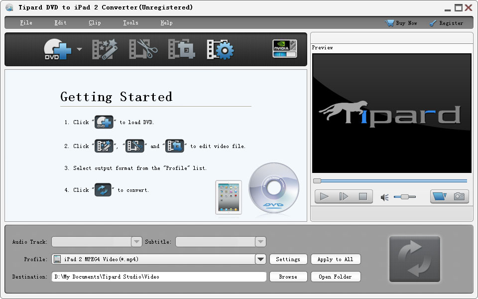Click the iPad thumbnail image

(x=229, y=197)
